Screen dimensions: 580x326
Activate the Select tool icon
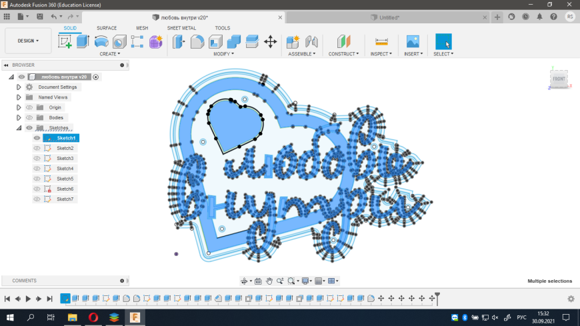tap(443, 41)
